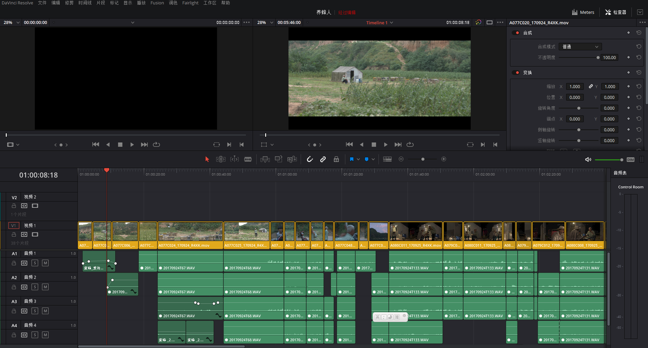Add a blue flag to the clip
The width and height of the screenshot is (648, 348).
pos(352,159)
